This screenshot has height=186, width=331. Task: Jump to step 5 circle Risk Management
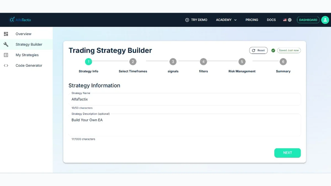coord(242,62)
